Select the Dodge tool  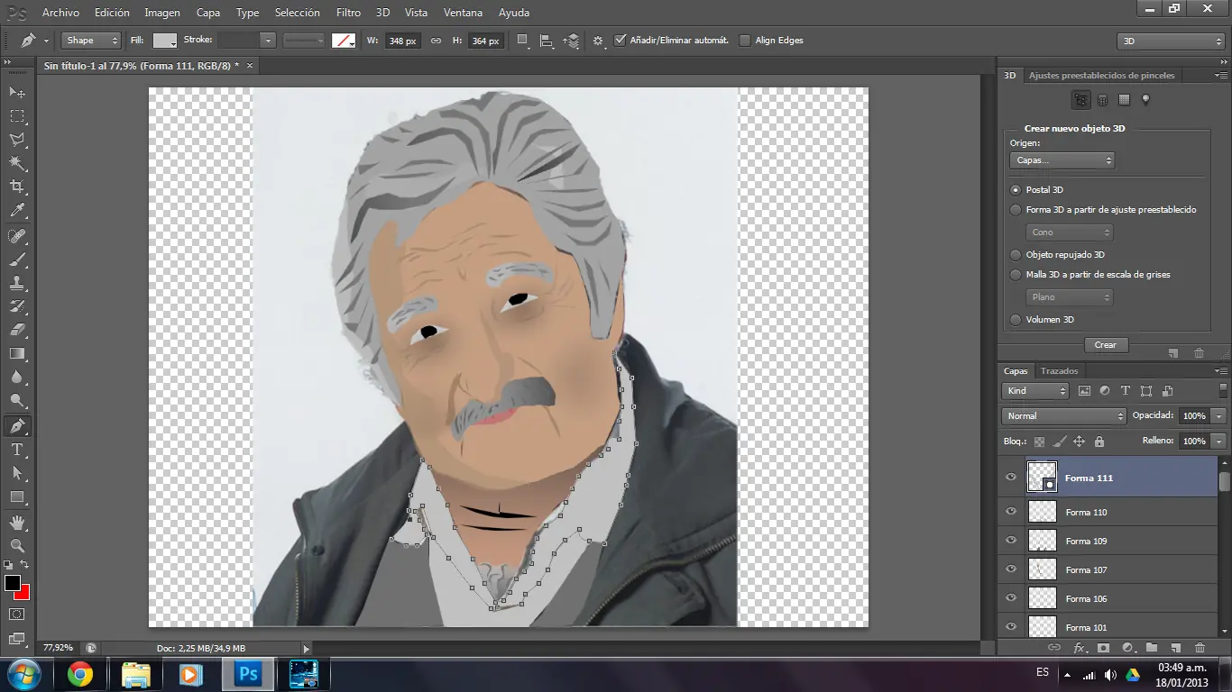point(17,401)
